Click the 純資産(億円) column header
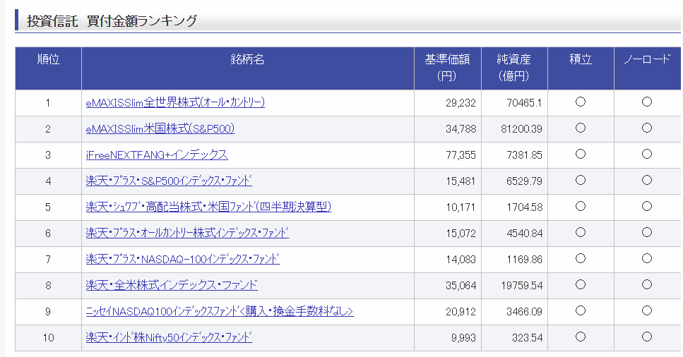Viewport: 683px width, 357px height. point(514,68)
